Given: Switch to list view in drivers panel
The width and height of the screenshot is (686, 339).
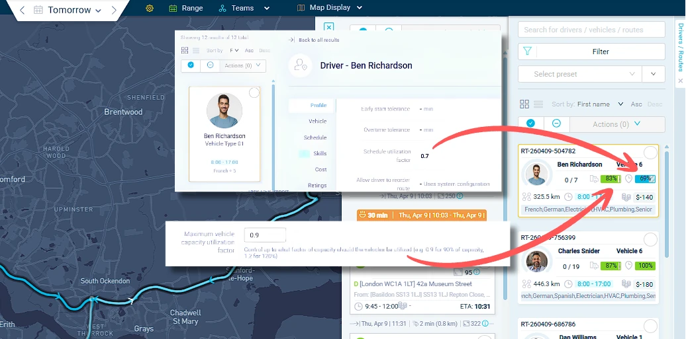Looking at the screenshot, I should coord(538,104).
